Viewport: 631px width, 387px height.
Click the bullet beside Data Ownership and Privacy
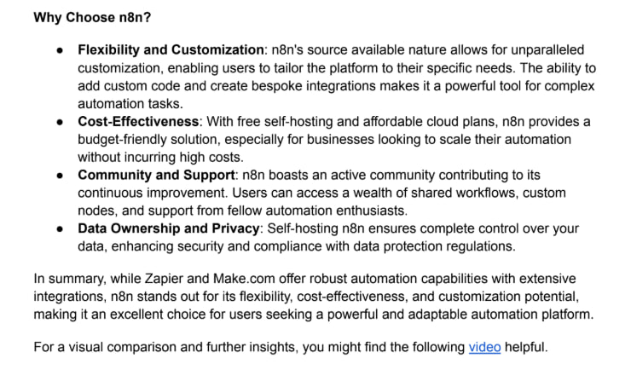point(61,228)
